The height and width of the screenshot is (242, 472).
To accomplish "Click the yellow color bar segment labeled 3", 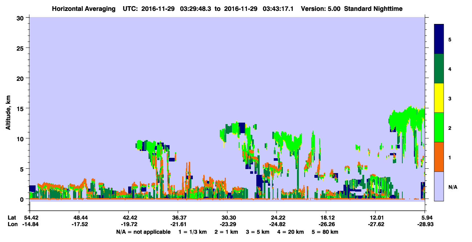I will (x=439, y=98).
